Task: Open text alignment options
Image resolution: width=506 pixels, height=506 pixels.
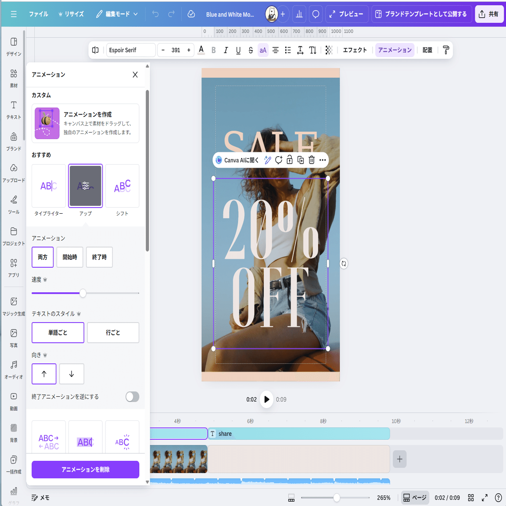Action: coord(275,50)
